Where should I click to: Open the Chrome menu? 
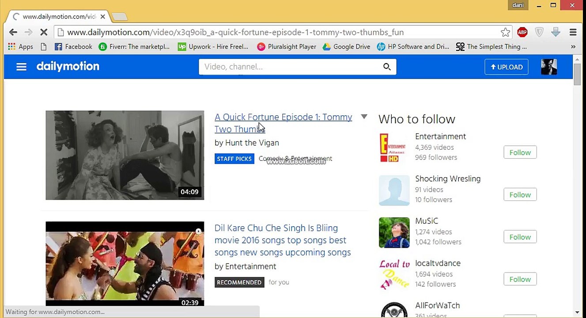pos(573,32)
